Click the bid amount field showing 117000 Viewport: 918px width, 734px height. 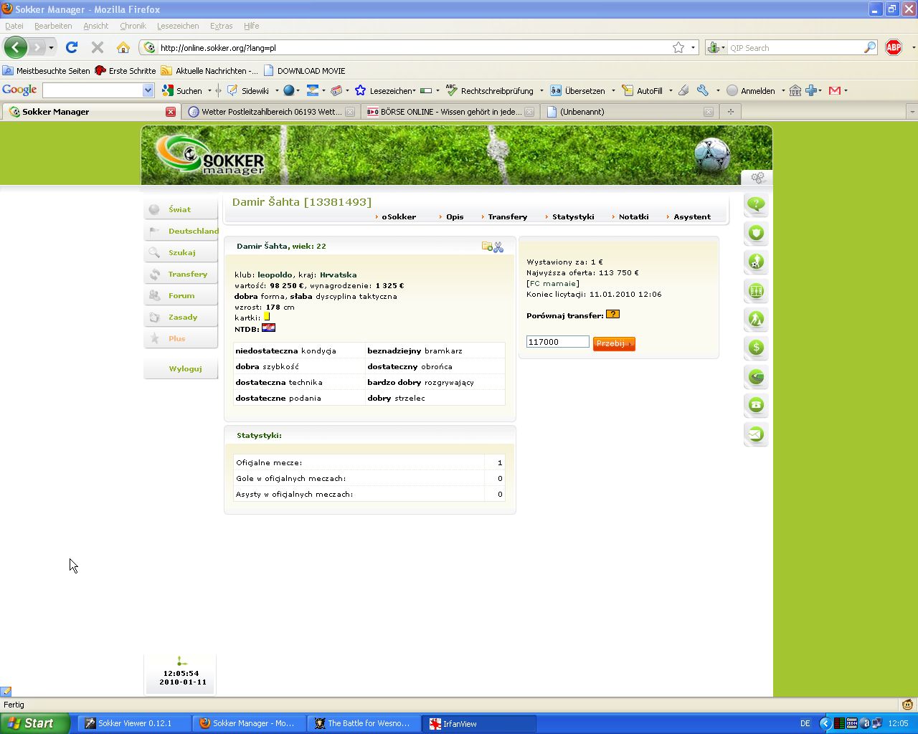[x=557, y=343]
